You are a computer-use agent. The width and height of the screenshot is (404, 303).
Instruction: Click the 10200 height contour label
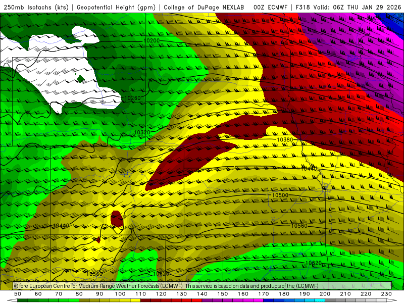pos(151,40)
